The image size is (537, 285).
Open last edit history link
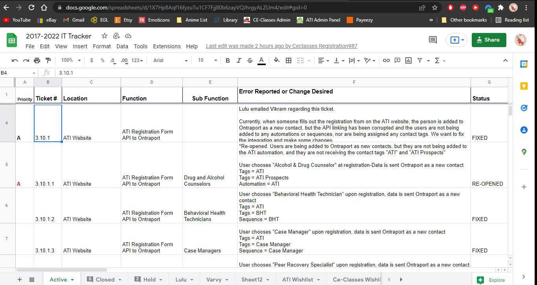[281, 46]
